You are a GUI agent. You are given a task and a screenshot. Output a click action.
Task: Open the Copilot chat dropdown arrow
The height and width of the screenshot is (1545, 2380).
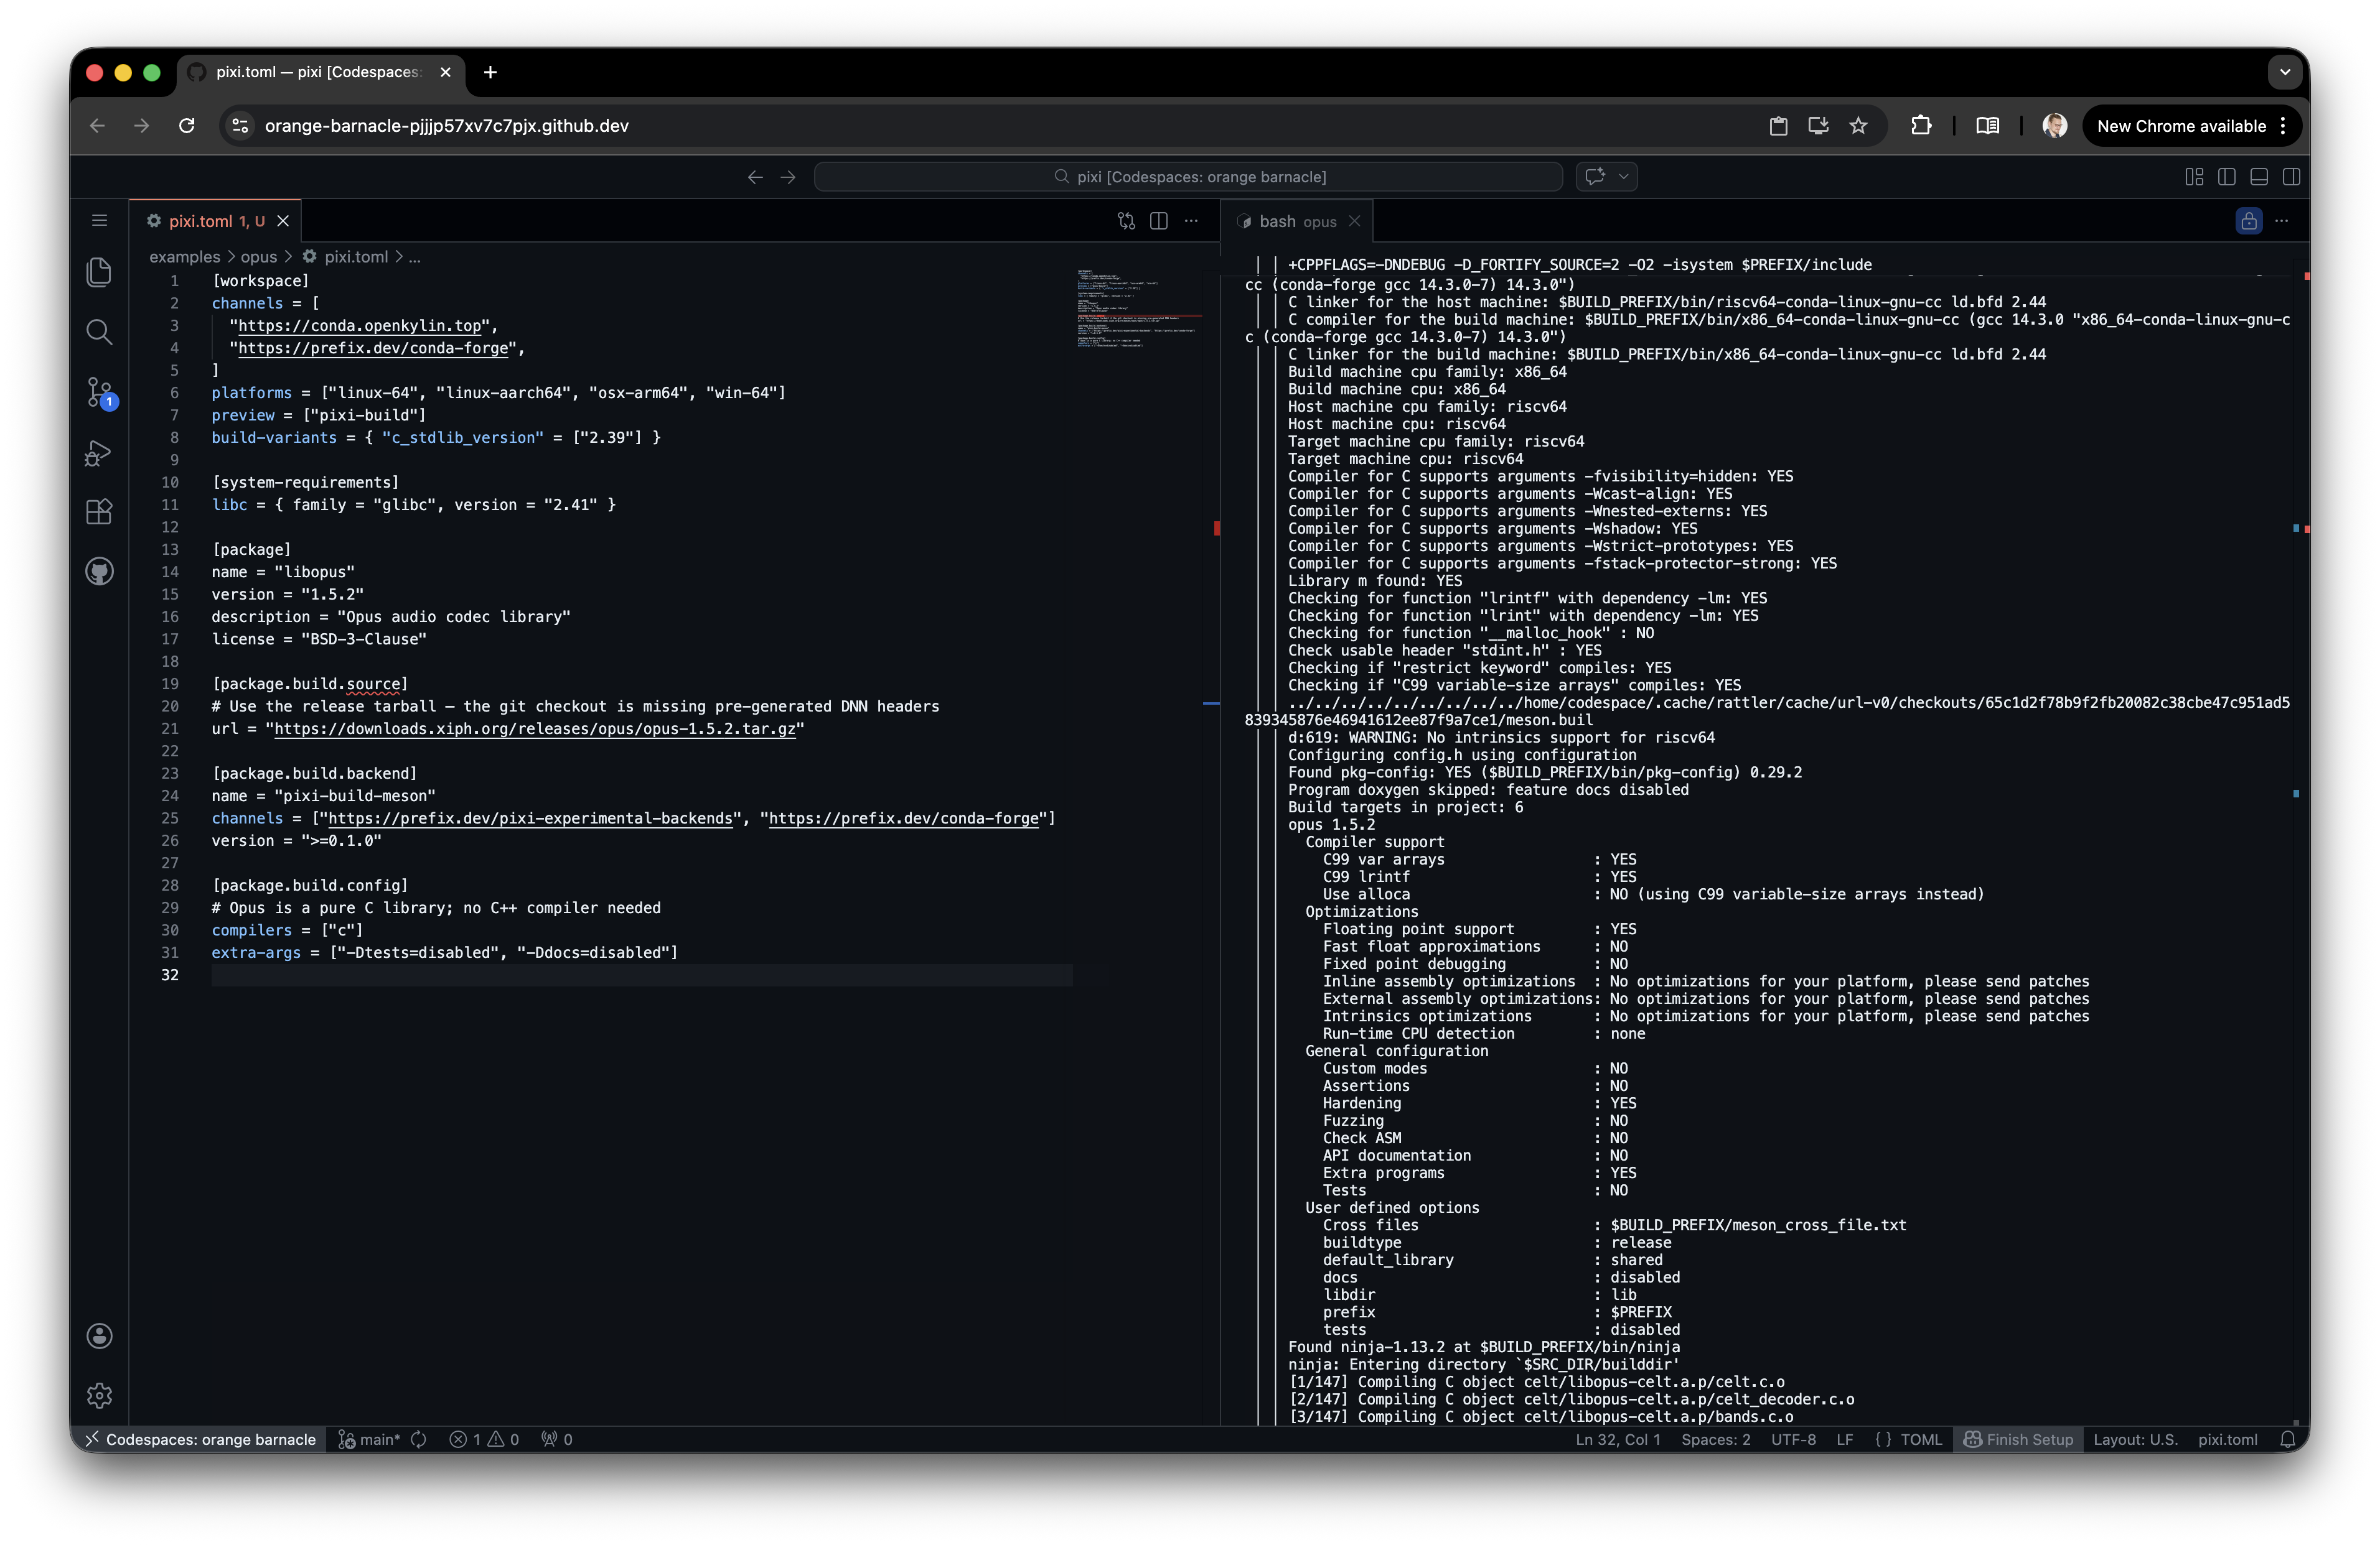click(x=1623, y=177)
